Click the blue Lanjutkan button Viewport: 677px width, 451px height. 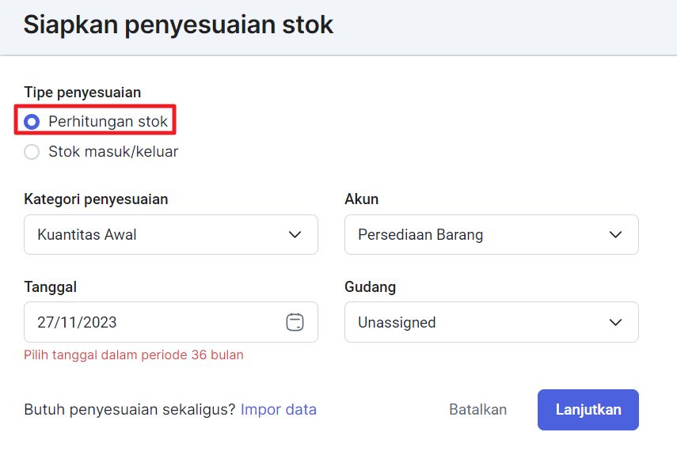tap(588, 410)
